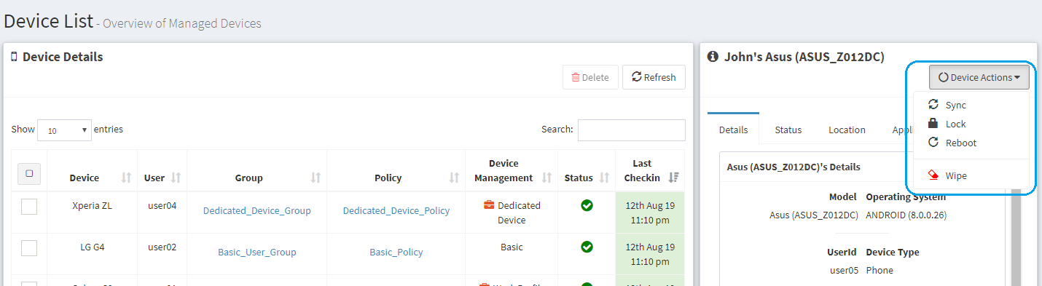Click the briefcase icon next to Dedicated Device
This screenshot has height=286, width=1042.
(489, 206)
